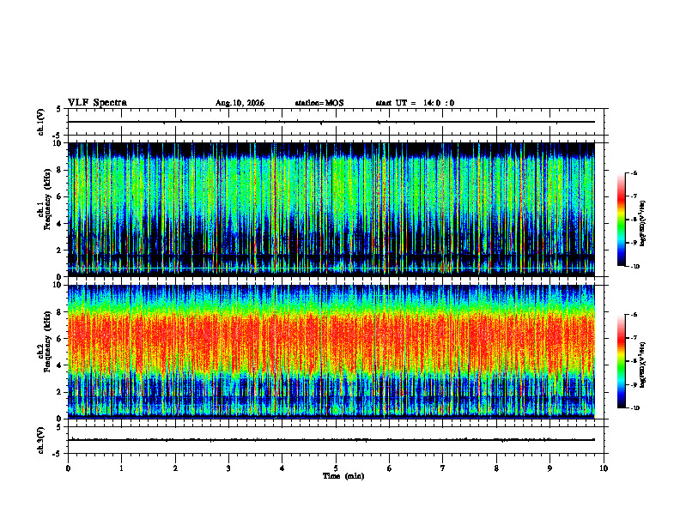Click the ch.2 color bar log(PSD) label
Screen dimensions: 680x525
pos(643,365)
